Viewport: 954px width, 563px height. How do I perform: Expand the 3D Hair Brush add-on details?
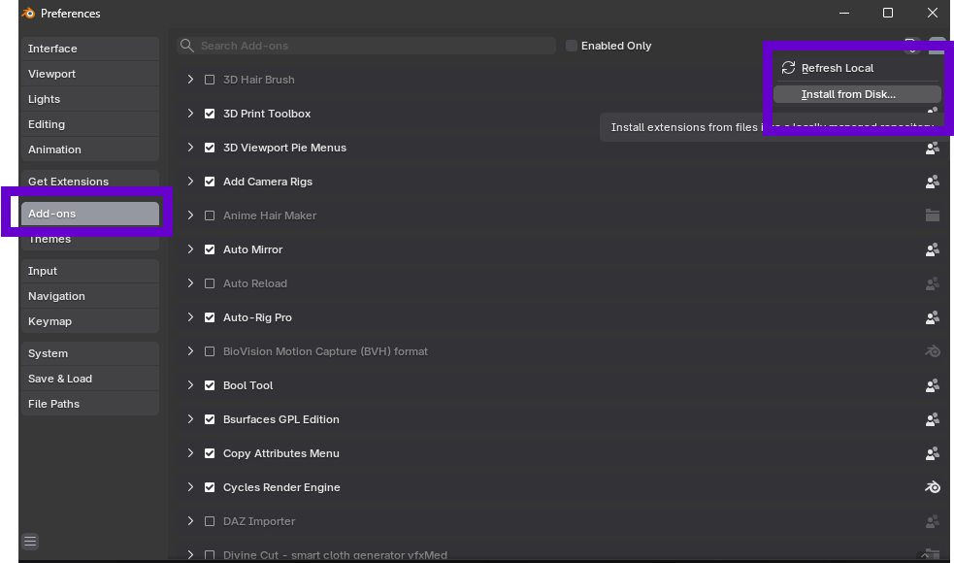click(190, 80)
